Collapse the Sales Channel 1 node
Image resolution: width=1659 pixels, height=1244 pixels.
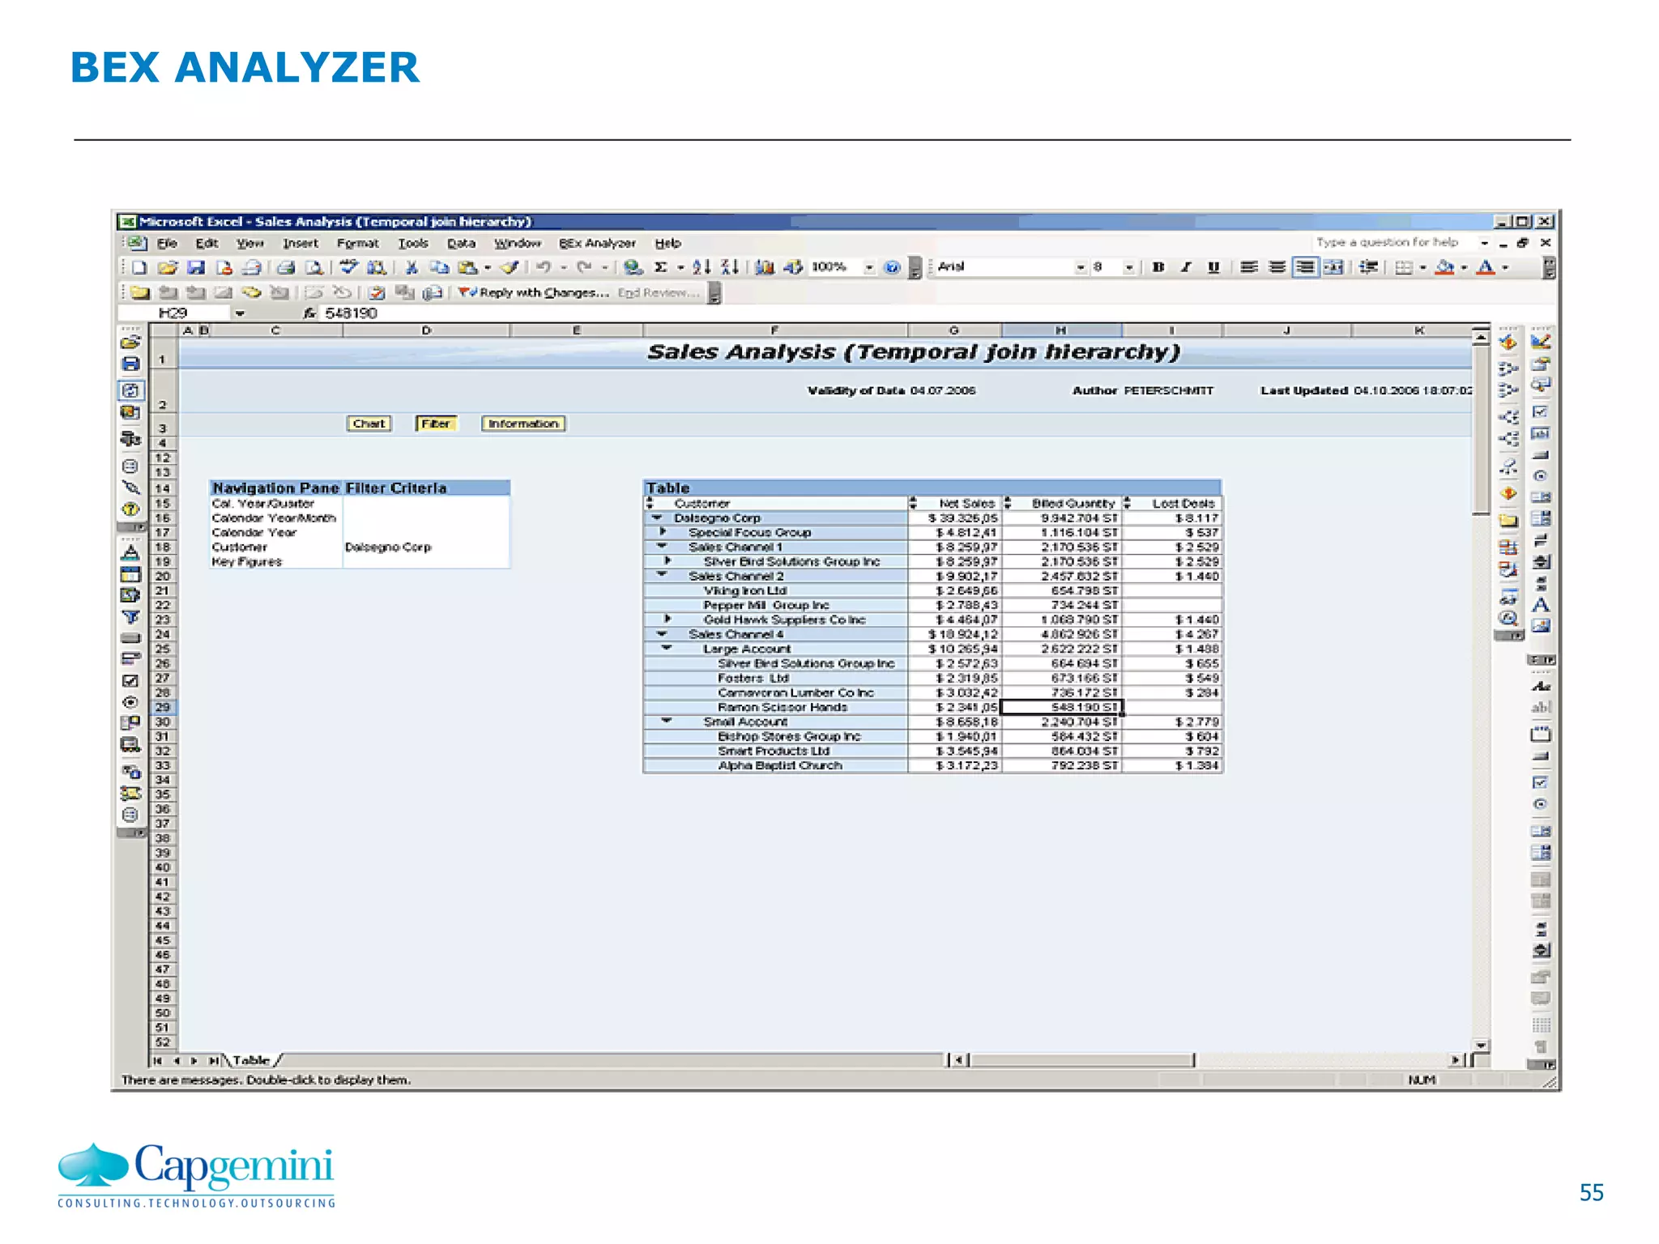click(663, 546)
